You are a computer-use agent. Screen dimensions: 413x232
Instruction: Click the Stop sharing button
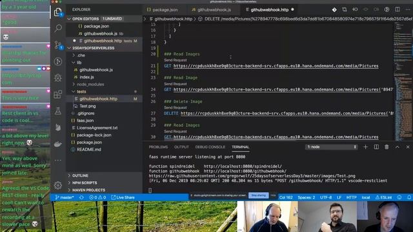pyautogui.click(x=258, y=195)
